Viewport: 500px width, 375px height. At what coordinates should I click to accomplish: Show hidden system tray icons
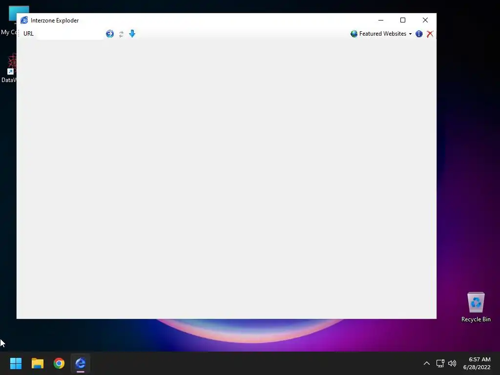[426, 363]
